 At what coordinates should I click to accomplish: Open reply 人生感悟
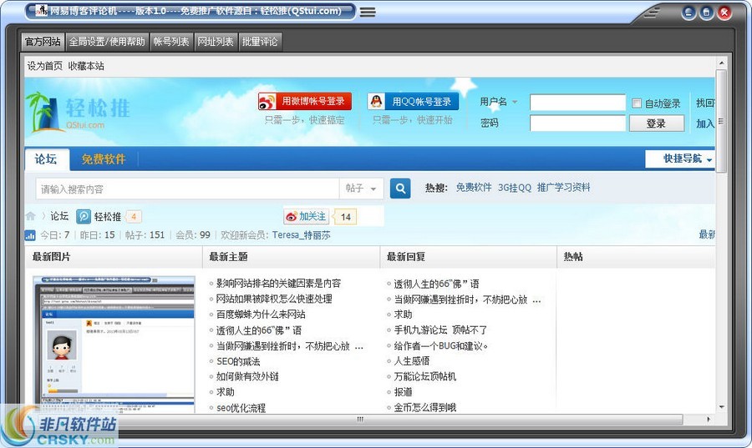pyautogui.click(x=411, y=361)
